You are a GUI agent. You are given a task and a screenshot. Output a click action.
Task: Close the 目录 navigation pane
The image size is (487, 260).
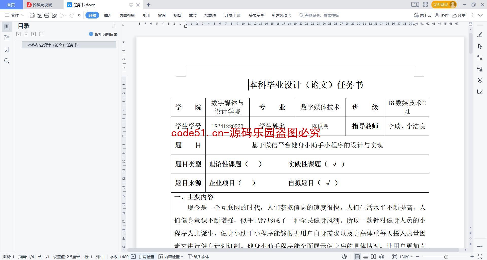point(114,26)
